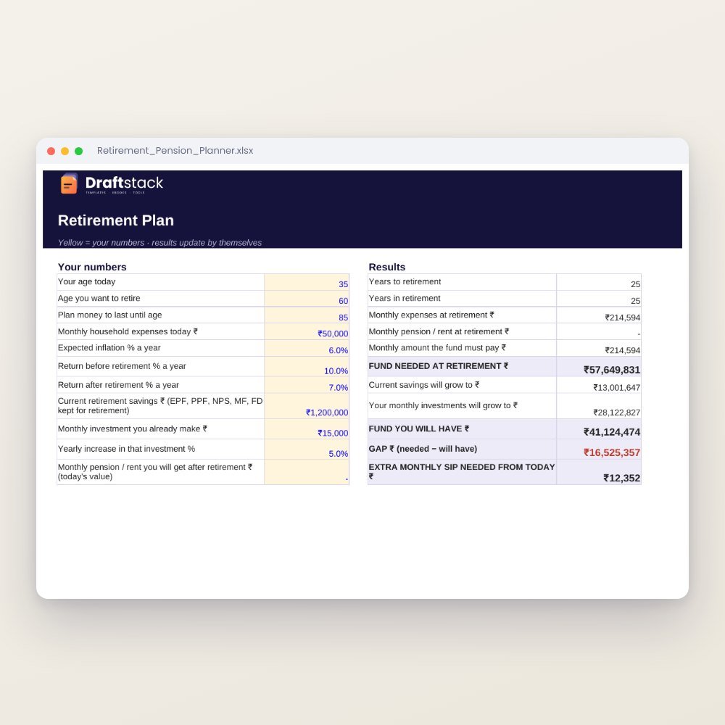The image size is (725, 725).
Task: Click the 'Years to retirement' label
Action: click(x=405, y=281)
